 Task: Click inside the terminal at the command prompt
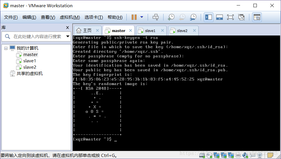point(115,139)
